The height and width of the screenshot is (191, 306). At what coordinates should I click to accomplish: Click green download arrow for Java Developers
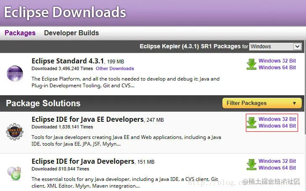[x=251, y=165]
